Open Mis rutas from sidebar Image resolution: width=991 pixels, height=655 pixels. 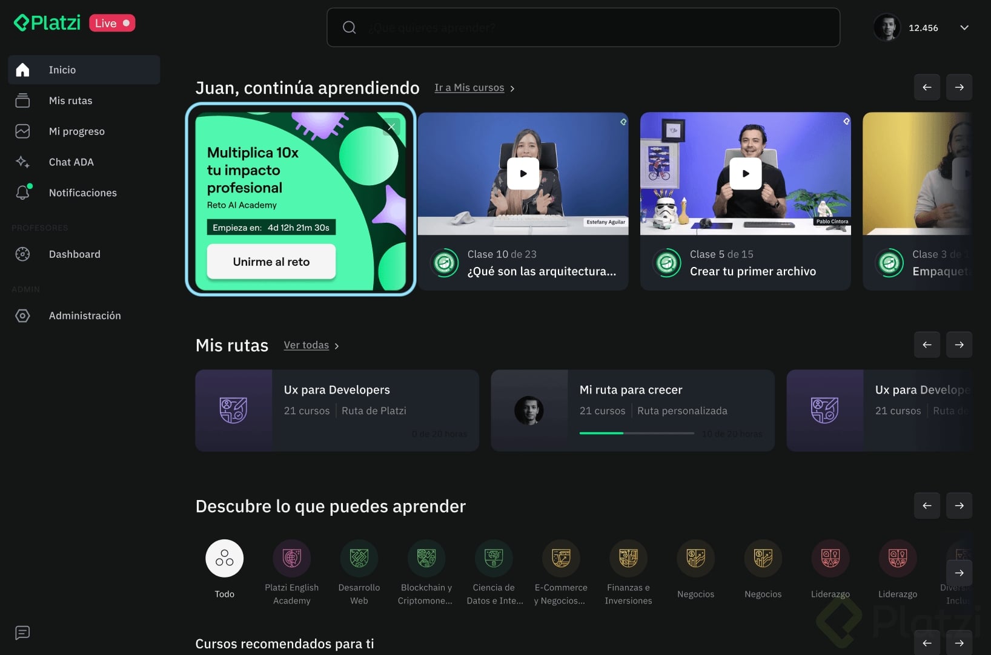(84, 100)
